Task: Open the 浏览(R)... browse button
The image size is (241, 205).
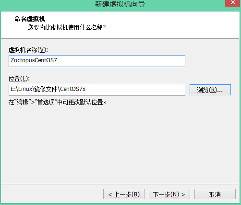Action: pos(210,90)
